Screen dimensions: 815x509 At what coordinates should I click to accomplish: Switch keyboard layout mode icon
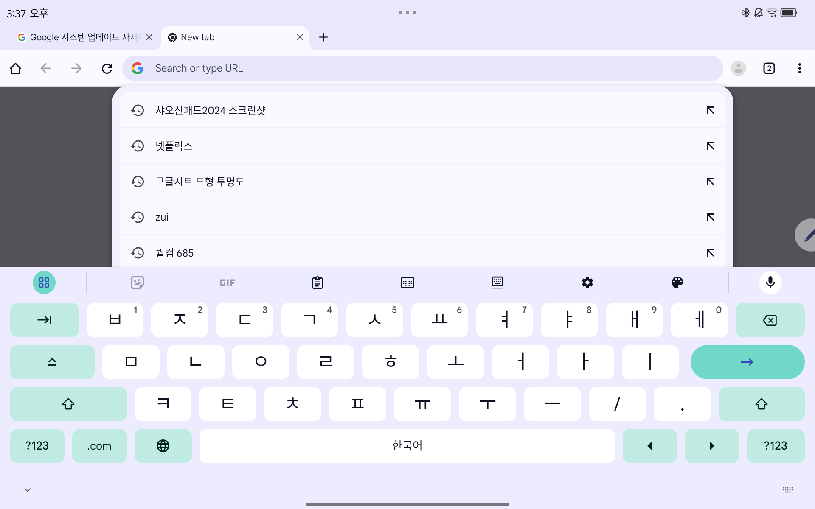coord(407,282)
